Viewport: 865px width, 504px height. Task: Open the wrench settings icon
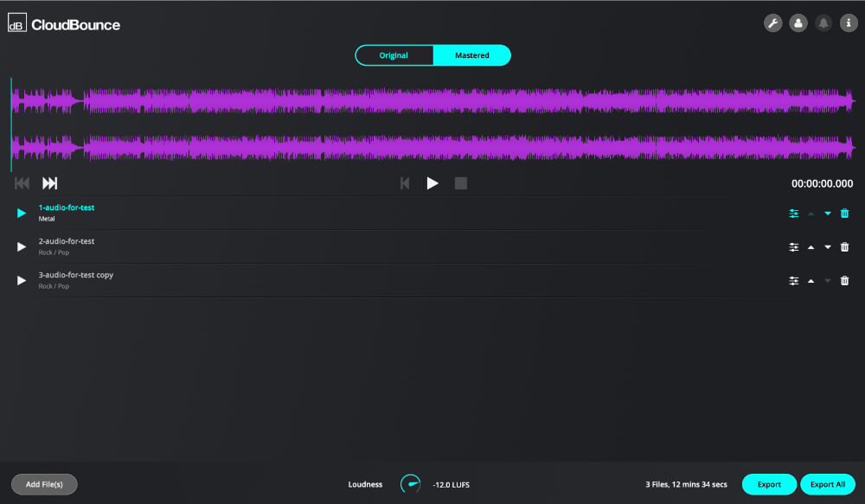point(772,23)
